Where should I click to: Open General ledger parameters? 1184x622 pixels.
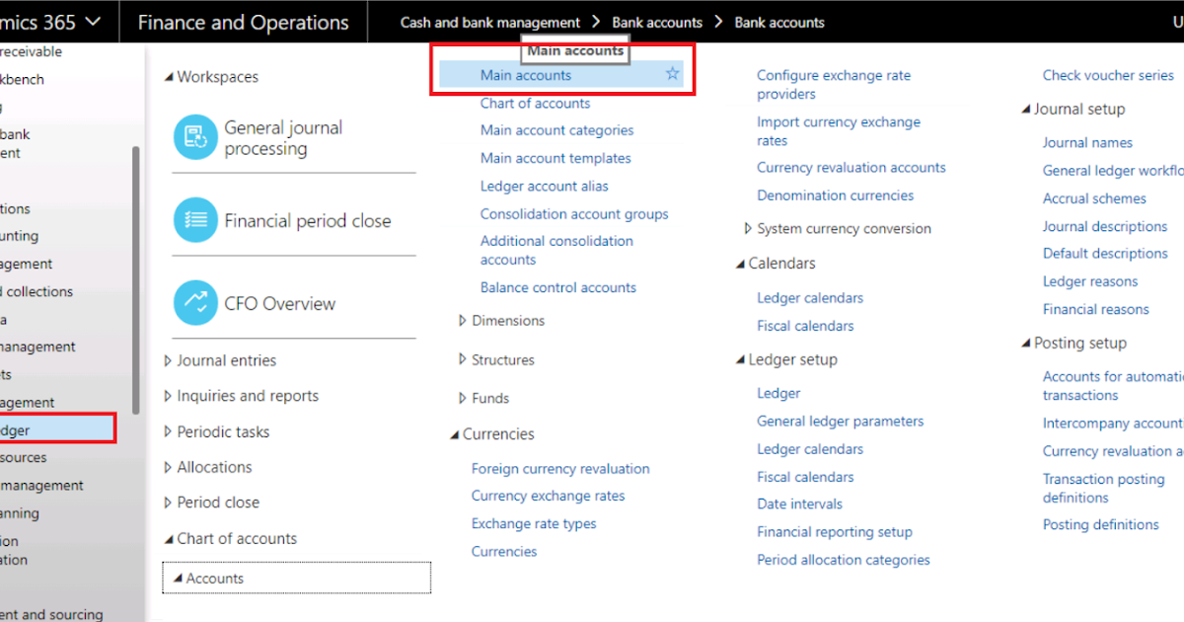pos(840,421)
